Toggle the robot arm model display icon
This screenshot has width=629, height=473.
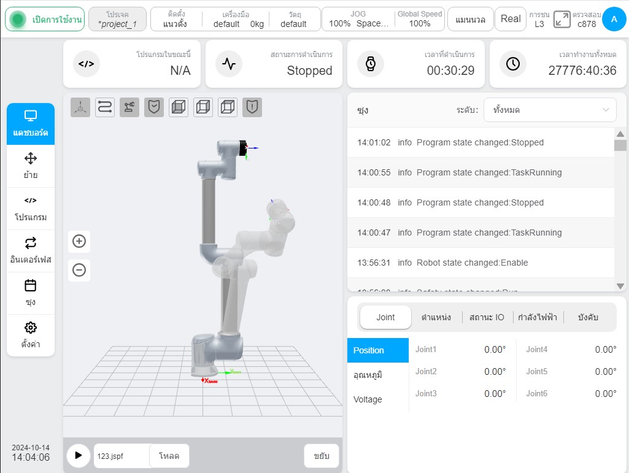(x=129, y=107)
